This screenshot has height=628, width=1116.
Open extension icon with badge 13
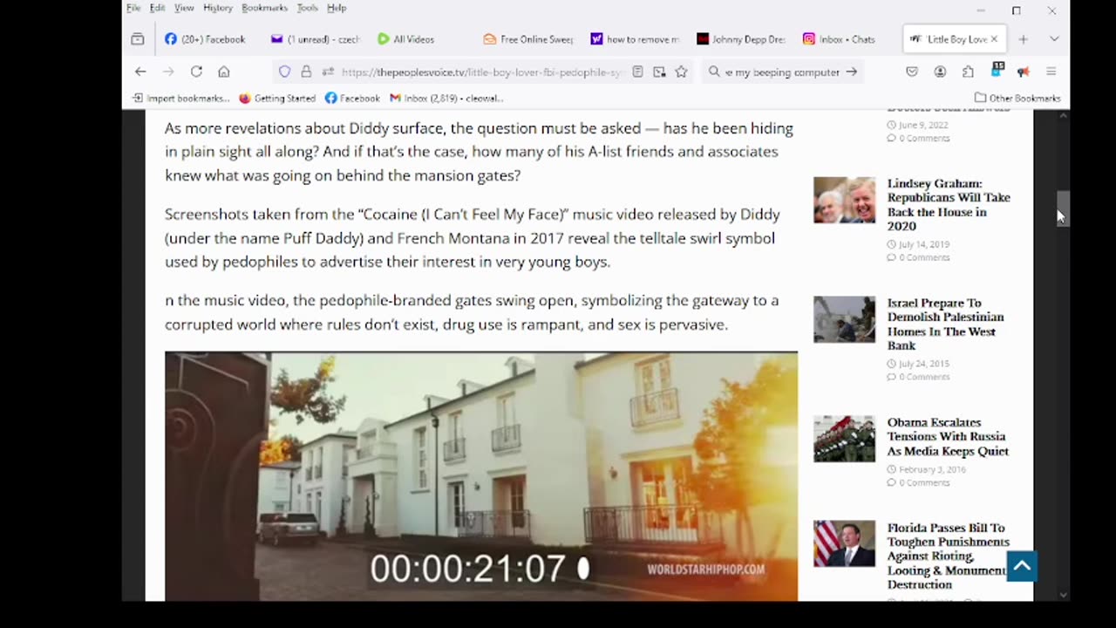pyautogui.click(x=997, y=70)
